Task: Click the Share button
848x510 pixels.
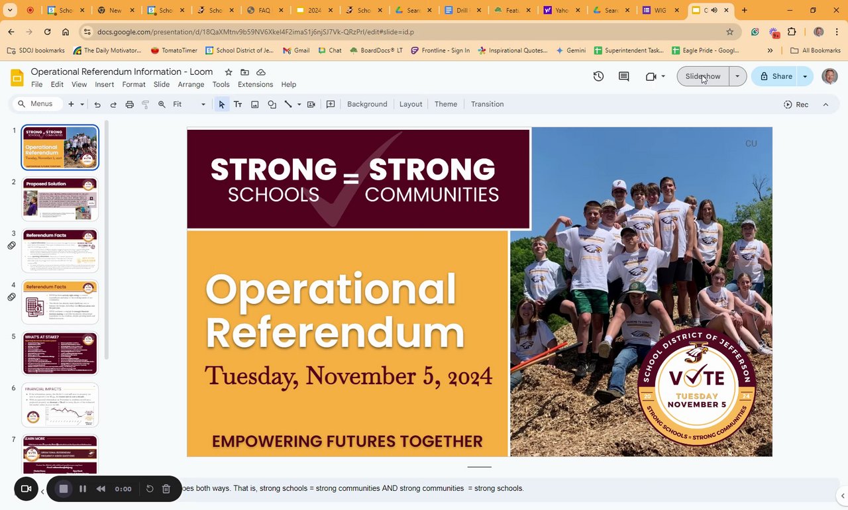Action: click(x=775, y=76)
